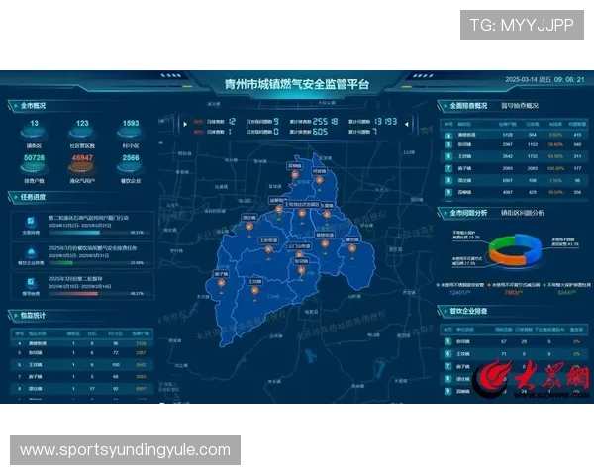The image size is (594, 475).
Task: Select row 5 with 2967 in 包靠统计 table
Action: tap(82, 353)
